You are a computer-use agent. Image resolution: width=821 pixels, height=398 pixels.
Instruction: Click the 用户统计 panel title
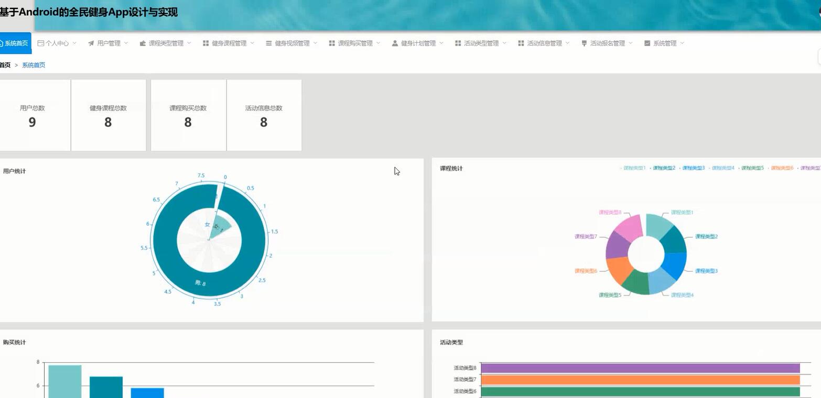pos(14,171)
